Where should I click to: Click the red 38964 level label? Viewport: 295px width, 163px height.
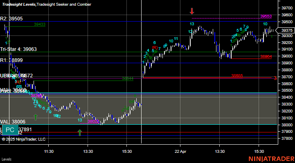266,57
